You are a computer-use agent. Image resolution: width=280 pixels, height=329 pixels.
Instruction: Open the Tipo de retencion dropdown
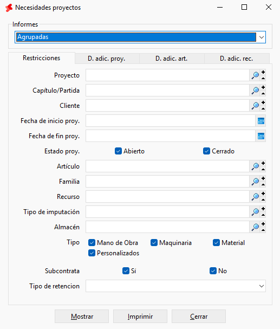point(262,286)
